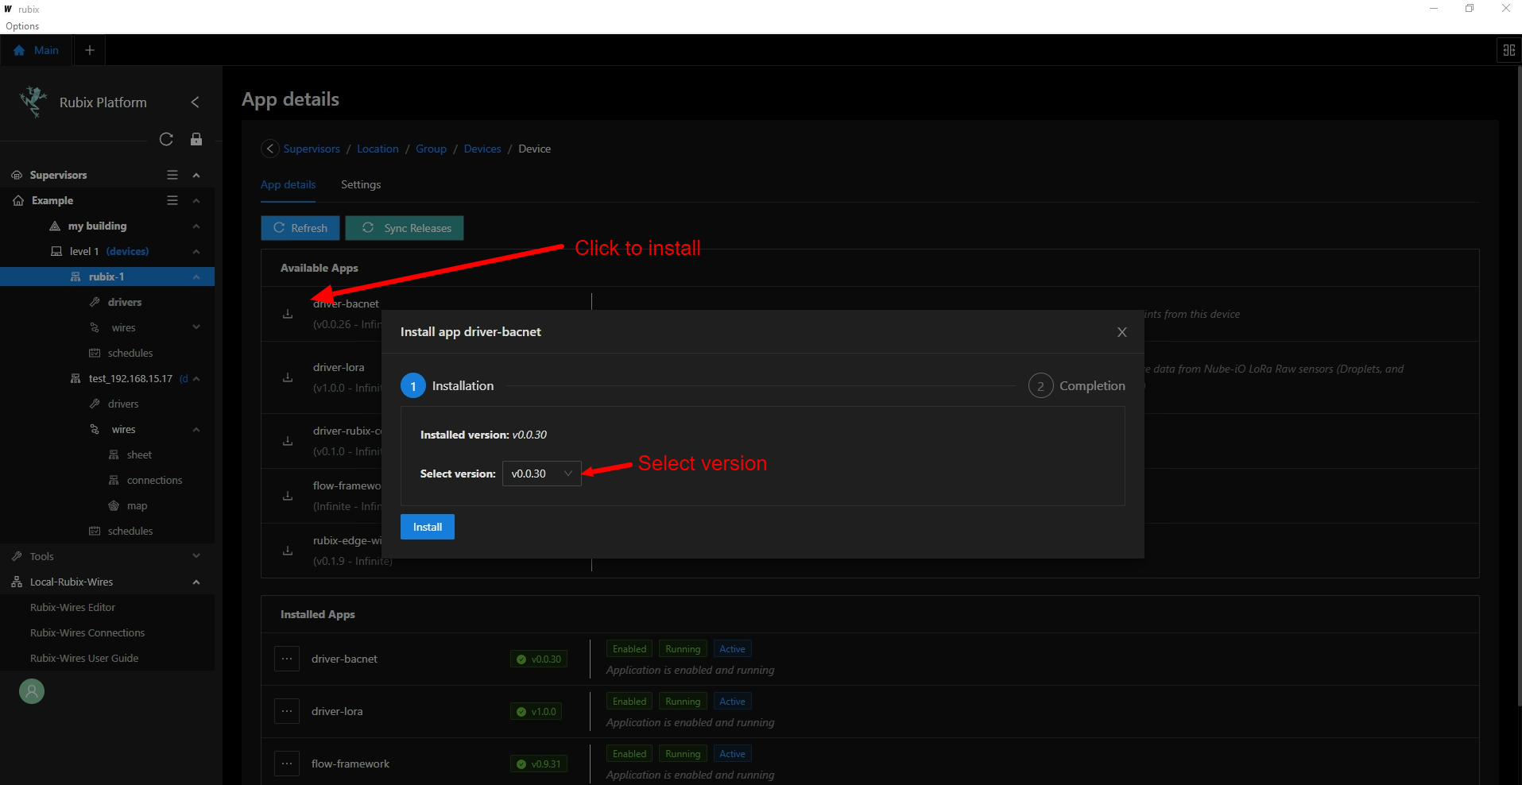Go to Location breadcrumb link
Screen dimensions: 1522x785
(x=378, y=149)
